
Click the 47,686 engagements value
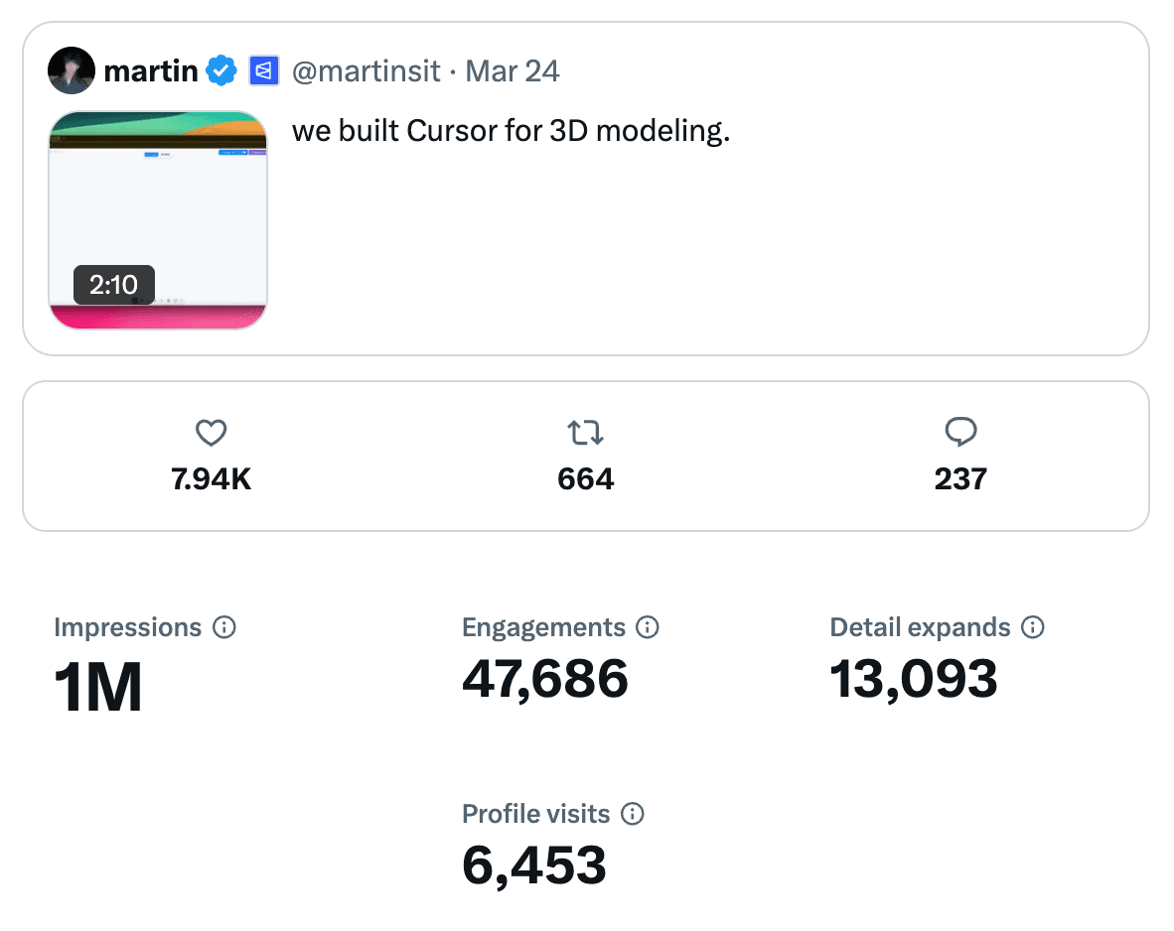(545, 679)
